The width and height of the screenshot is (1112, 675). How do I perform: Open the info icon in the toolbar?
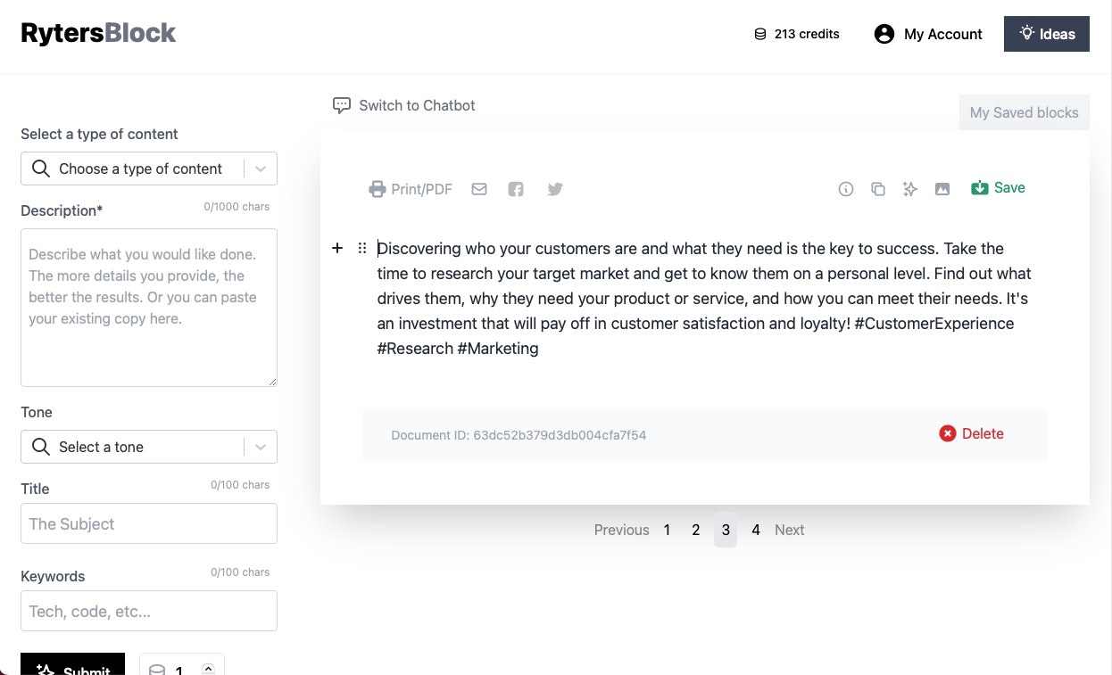click(846, 189)
